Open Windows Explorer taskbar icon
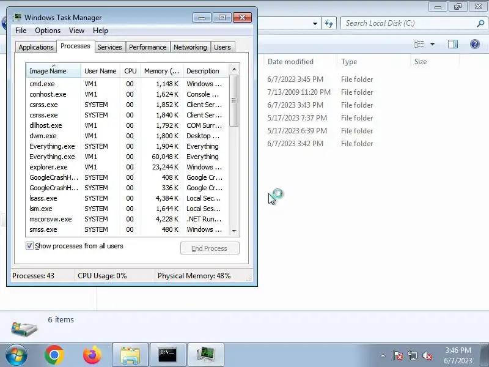489x367 pixels. pos(130,355)
